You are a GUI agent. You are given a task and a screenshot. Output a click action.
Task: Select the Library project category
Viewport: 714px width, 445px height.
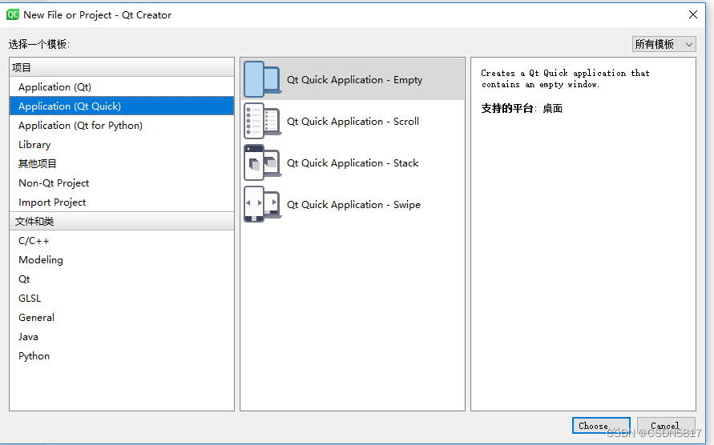click(122, 145)
